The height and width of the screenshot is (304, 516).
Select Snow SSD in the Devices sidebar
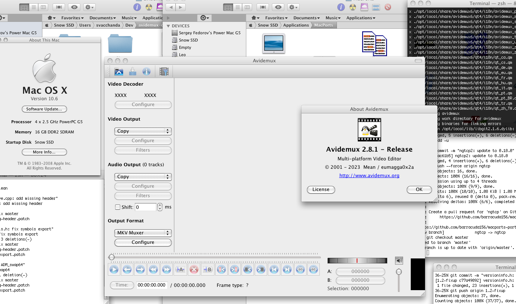[x=188, y=40]
